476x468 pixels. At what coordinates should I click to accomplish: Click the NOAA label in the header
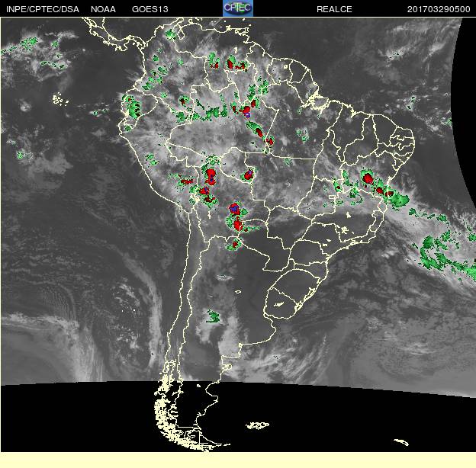pos(103,9)
